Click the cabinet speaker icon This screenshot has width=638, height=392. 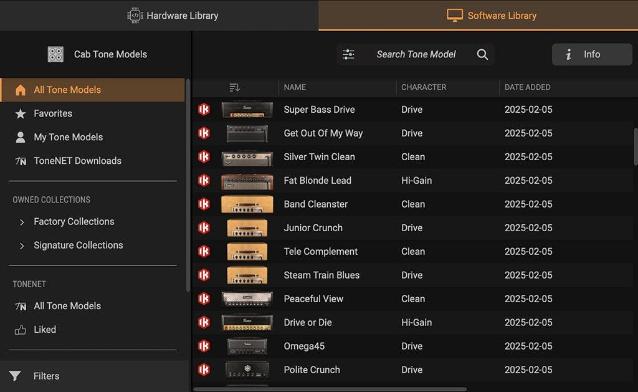55,54
